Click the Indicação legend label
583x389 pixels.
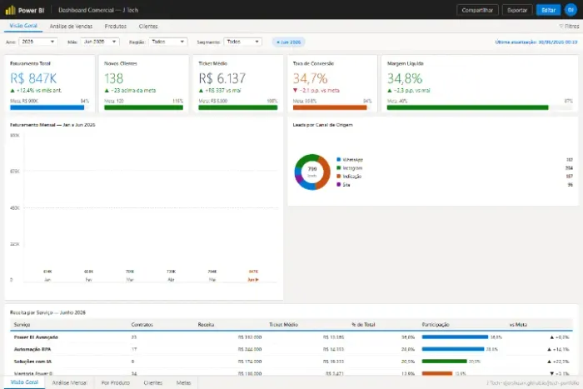[x=352, y=177]
